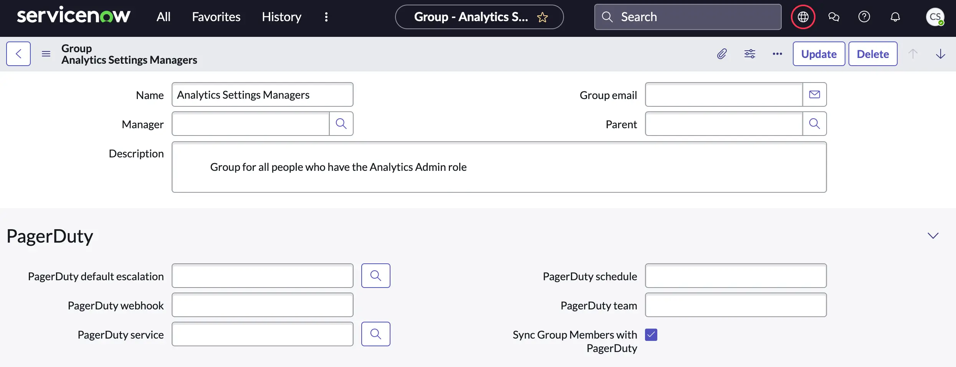Open the help question mark icon
Screen dimensions: 956x367
pyautogui.click(x=864, y=17)
